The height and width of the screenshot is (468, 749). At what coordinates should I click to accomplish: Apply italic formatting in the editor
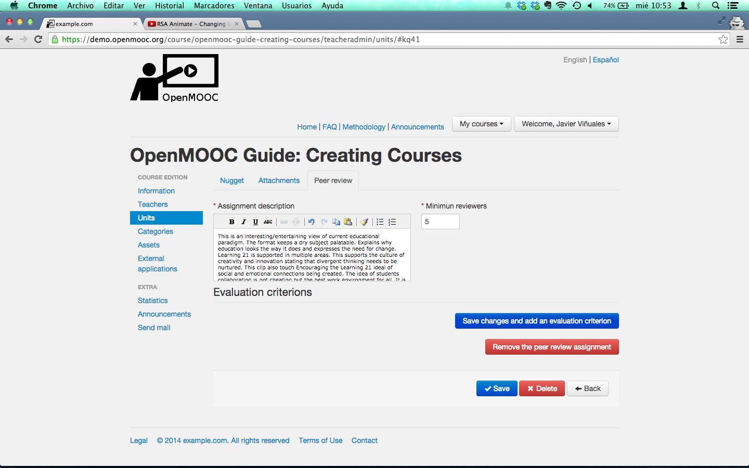click(x=243, y=222)
